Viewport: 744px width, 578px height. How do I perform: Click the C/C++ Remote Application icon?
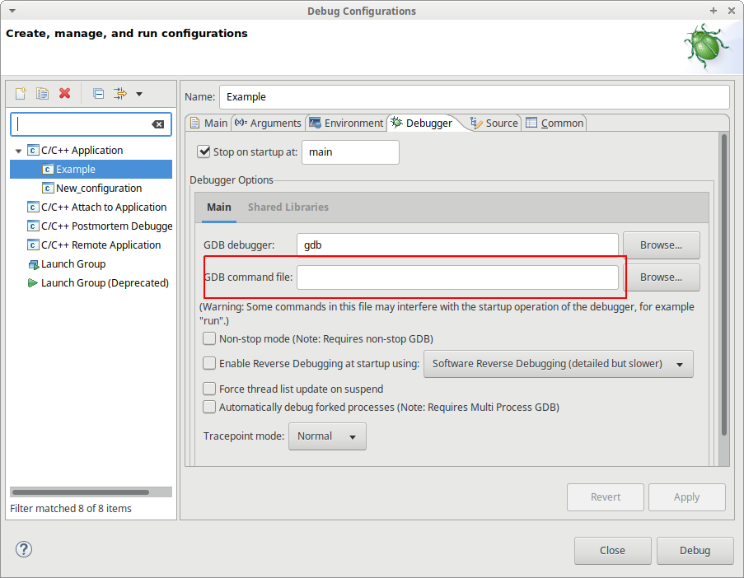click(x=33, y=245)
